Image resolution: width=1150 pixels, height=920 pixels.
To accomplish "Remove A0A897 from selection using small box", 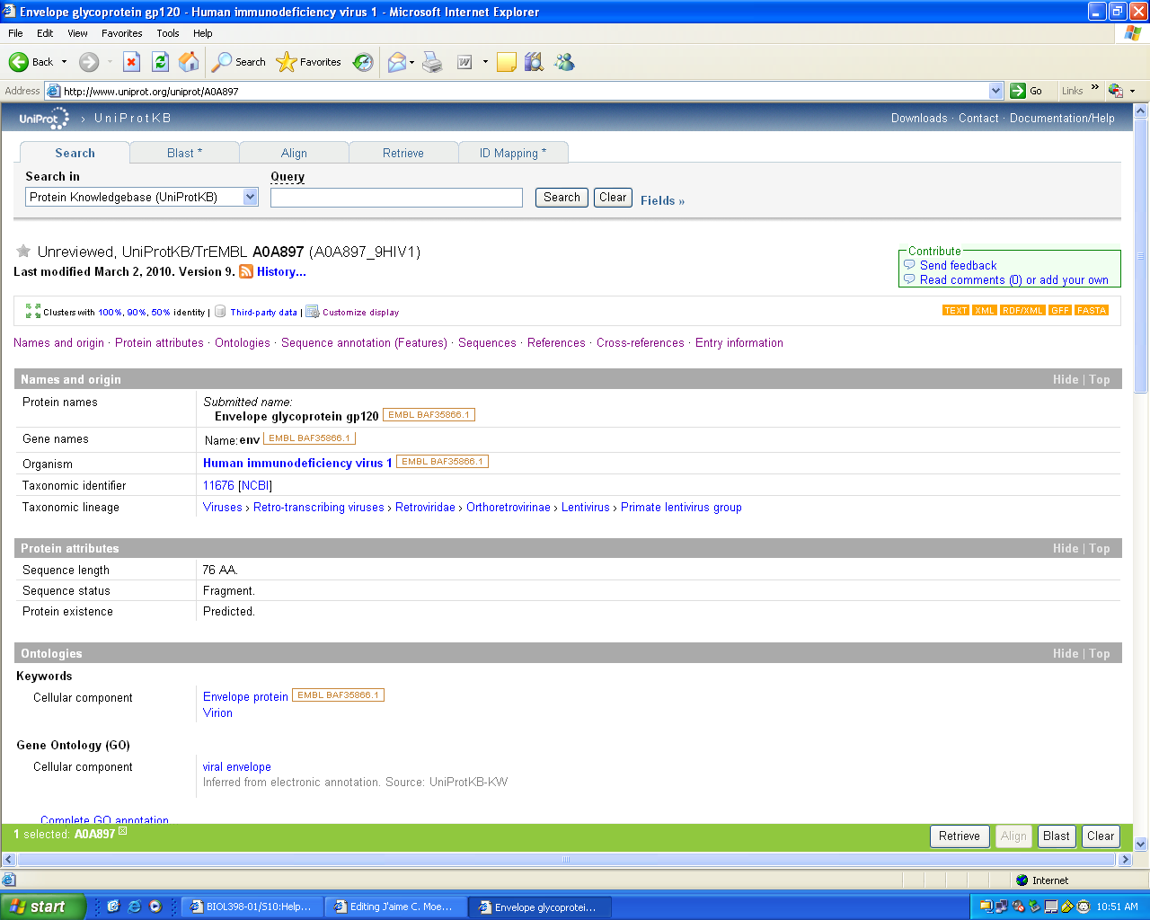I will pos(123,831).
